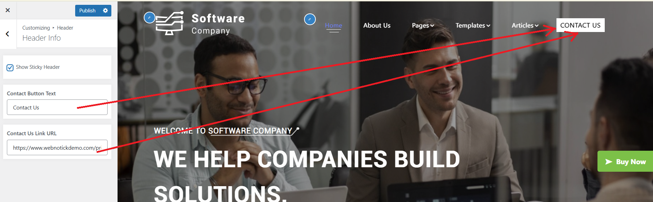Open the About Us menu item
This screenshot has height=202, width=653.
(x=377, y=25)
